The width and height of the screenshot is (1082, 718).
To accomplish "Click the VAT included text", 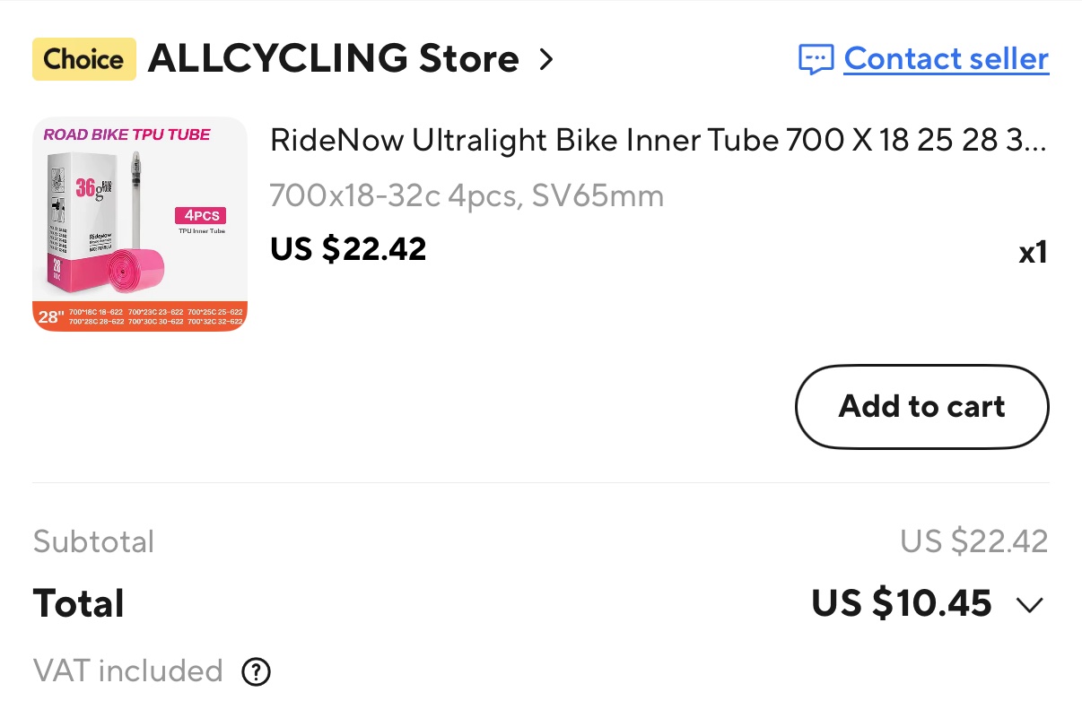I will tap(127, 670).
